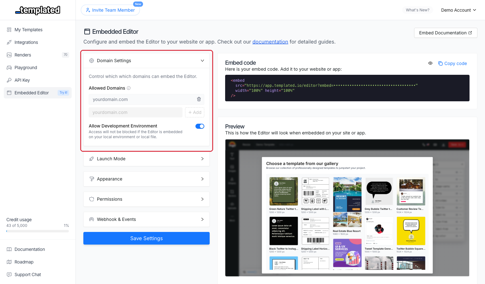The width and height of the screenshot is (485, 284).
Task: Click the credit usage progress bar
Action: click(x=38, y=231)
